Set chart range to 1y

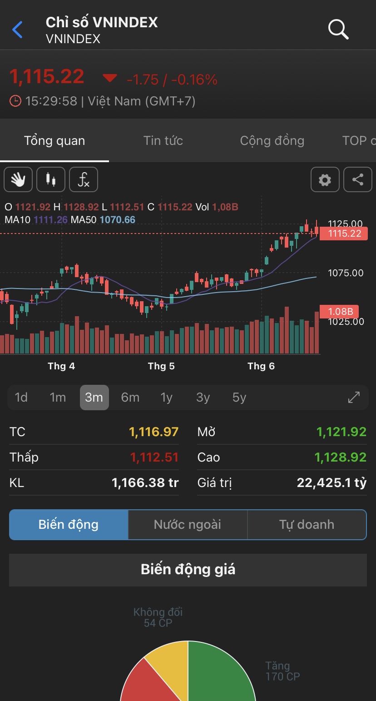tap(167, 398)
